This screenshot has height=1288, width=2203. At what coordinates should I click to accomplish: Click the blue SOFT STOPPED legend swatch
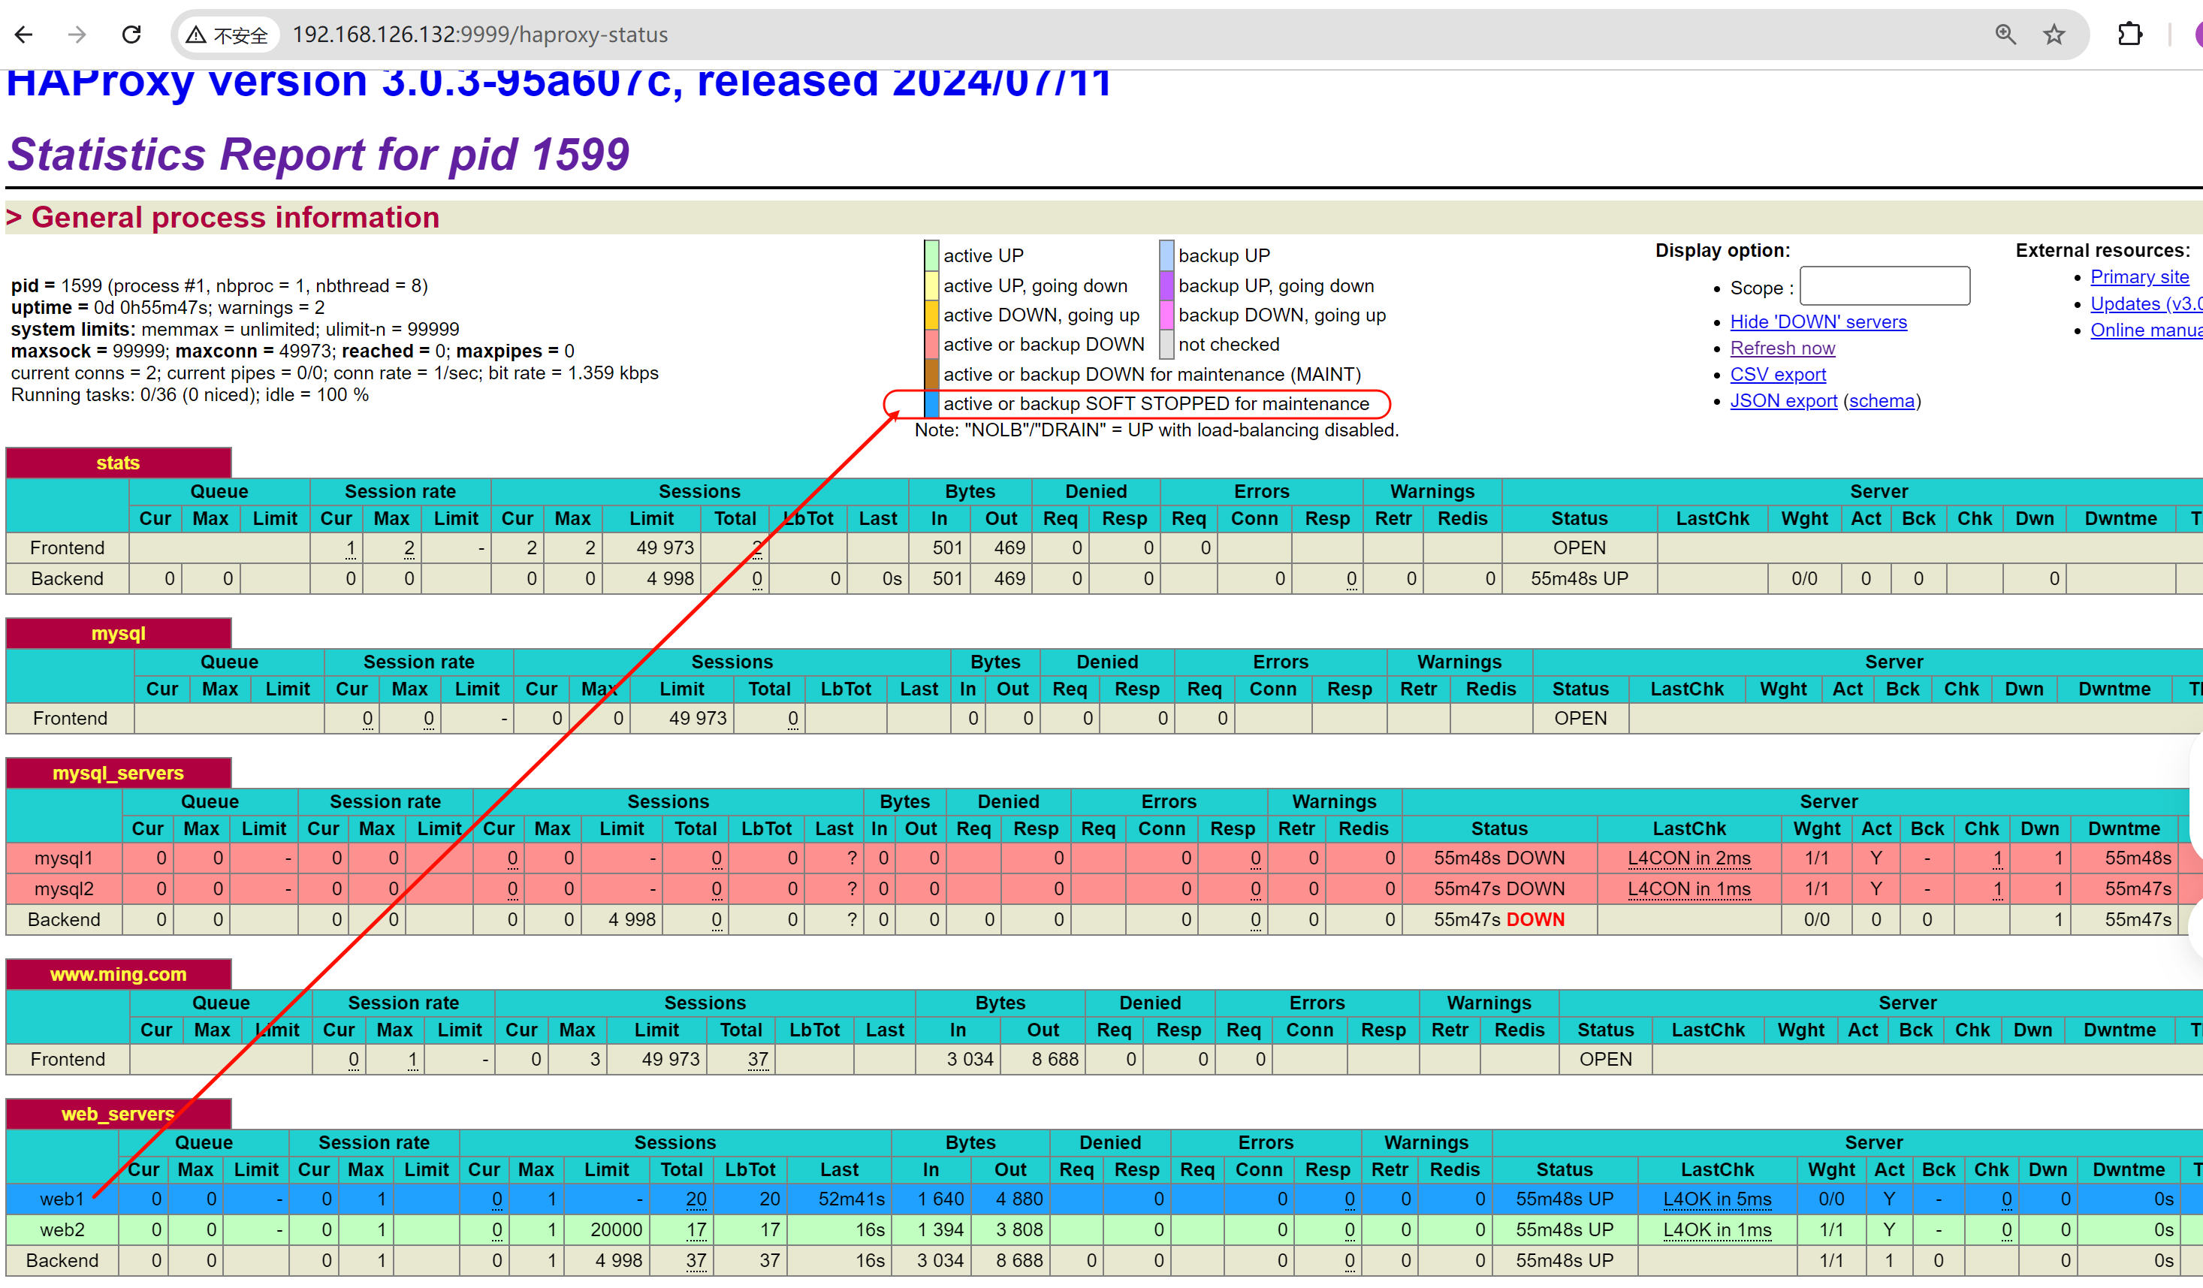point(932,404)
